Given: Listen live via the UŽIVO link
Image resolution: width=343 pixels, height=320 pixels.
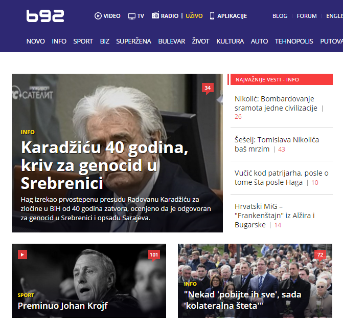Looking at the screenshot, I should (194, 16).
